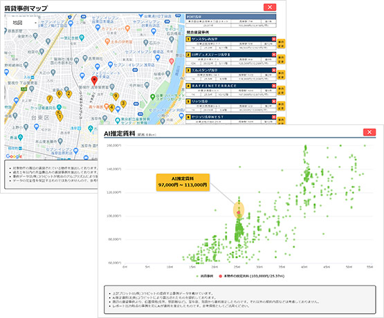Click the 40㎡ x-axis label
384x318 pixels.
tap(304, 267)
